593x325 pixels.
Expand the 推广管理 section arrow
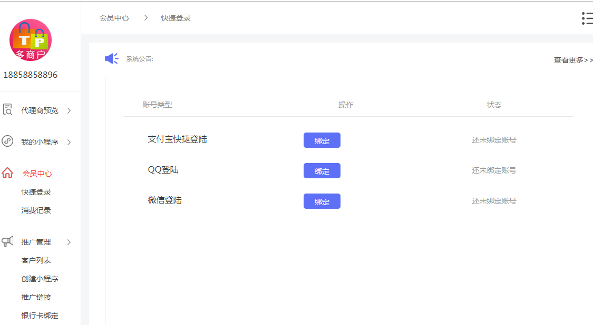69,242
